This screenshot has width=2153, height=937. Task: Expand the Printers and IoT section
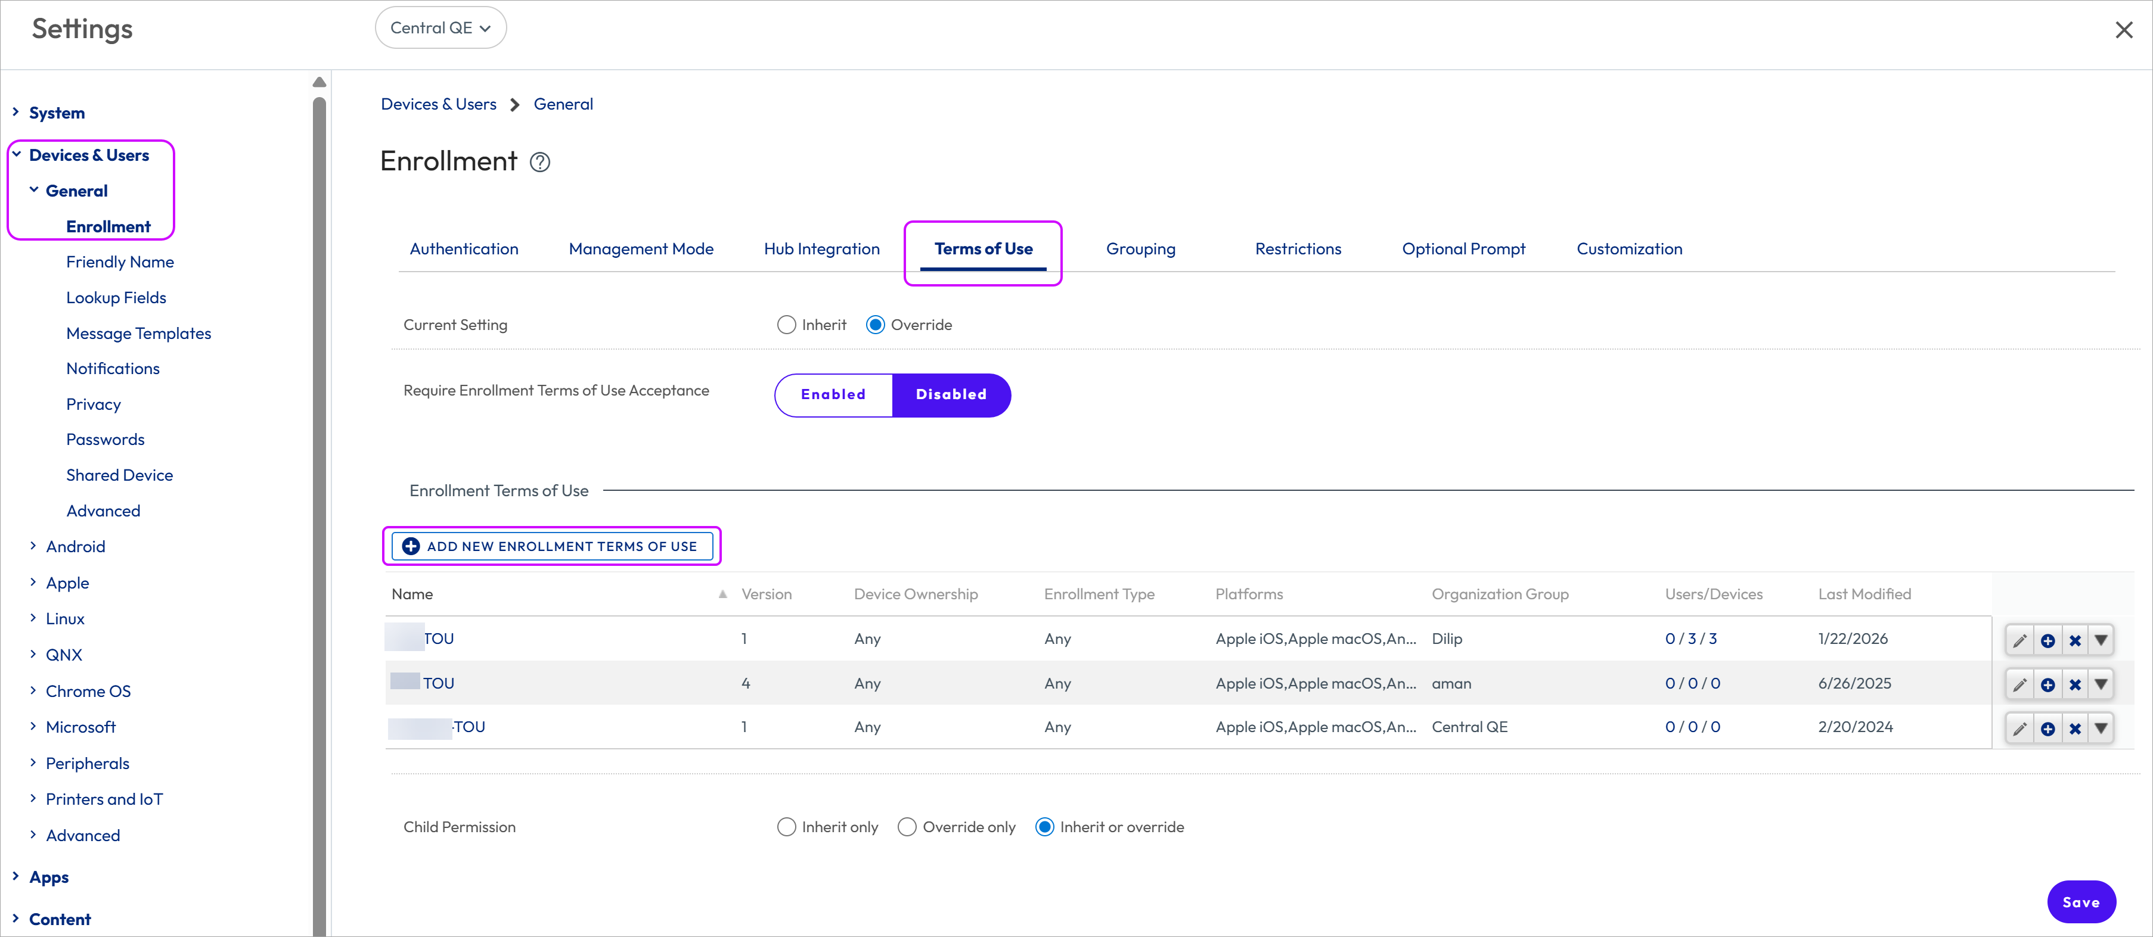coord(33,798)
